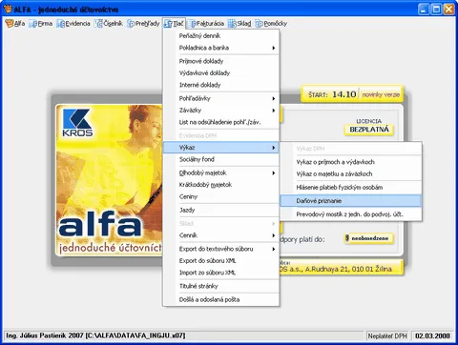Image resolution: width=458 pixels, height=345 pixels.
Task: Expand Cenník submenu arrow
Action: point(273,235)
